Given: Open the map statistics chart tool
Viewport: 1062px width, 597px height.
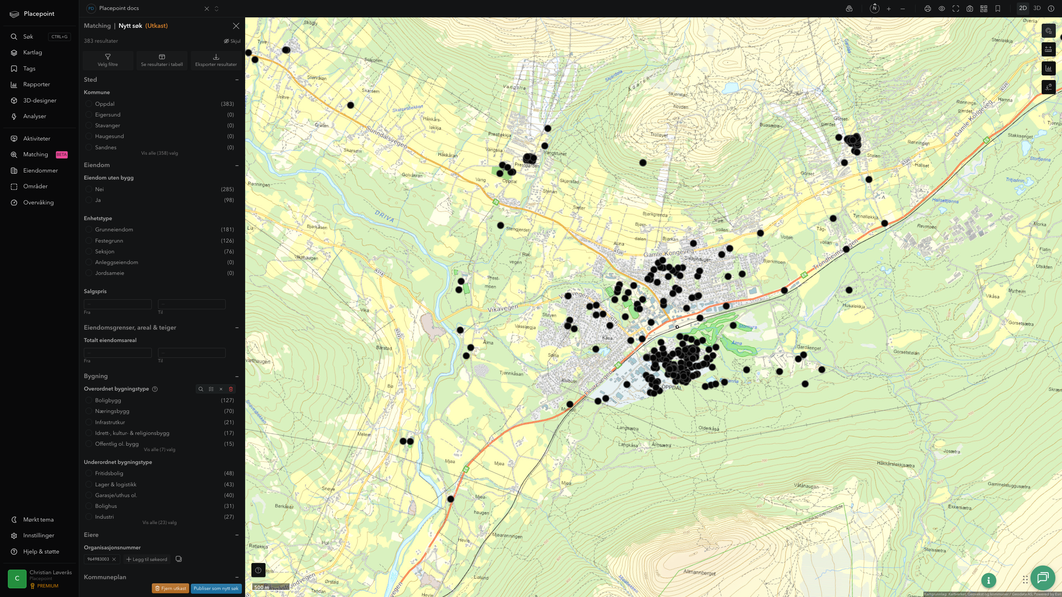Looking at the screenshot, I should coord(1048,68).
